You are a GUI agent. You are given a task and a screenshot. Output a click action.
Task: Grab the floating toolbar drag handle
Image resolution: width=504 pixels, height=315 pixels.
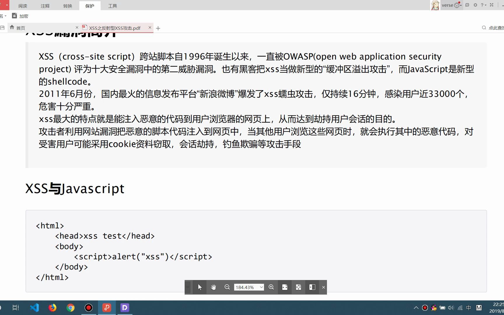[x=188, y=287]
